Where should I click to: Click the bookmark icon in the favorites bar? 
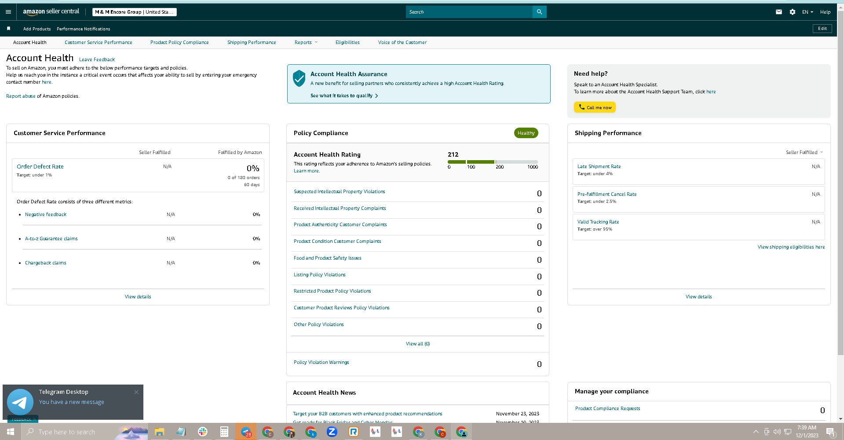coord(8,29)
